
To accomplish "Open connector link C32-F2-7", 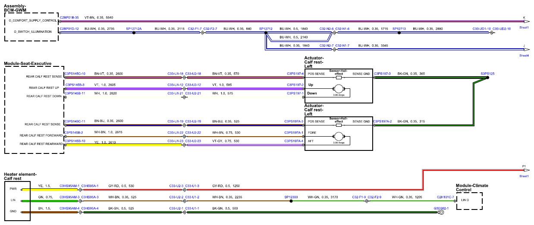I will click(210, 28).
